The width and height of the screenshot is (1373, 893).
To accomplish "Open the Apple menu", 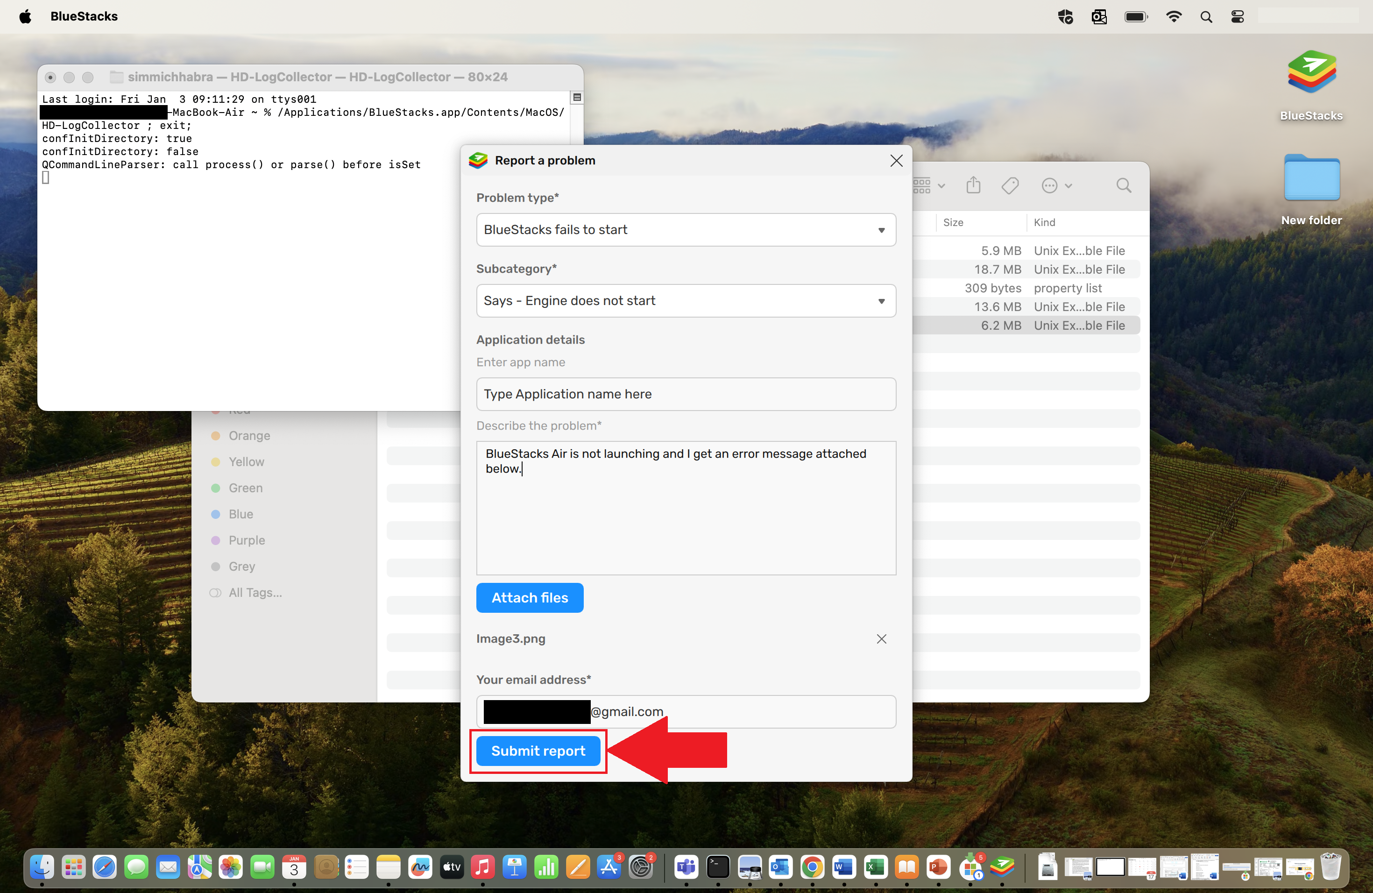I will click(x=25, y=16).
